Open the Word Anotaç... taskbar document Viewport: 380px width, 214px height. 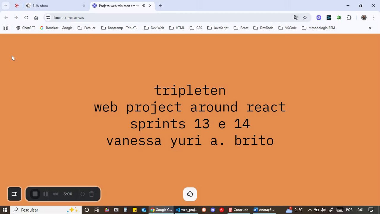(264, 210)
